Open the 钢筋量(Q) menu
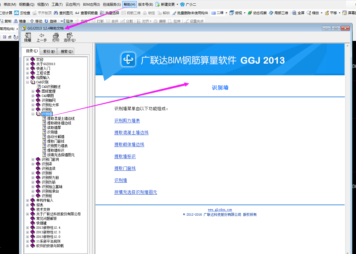The width and height of the screenshot is (356, 254). [x=27, y=5]
